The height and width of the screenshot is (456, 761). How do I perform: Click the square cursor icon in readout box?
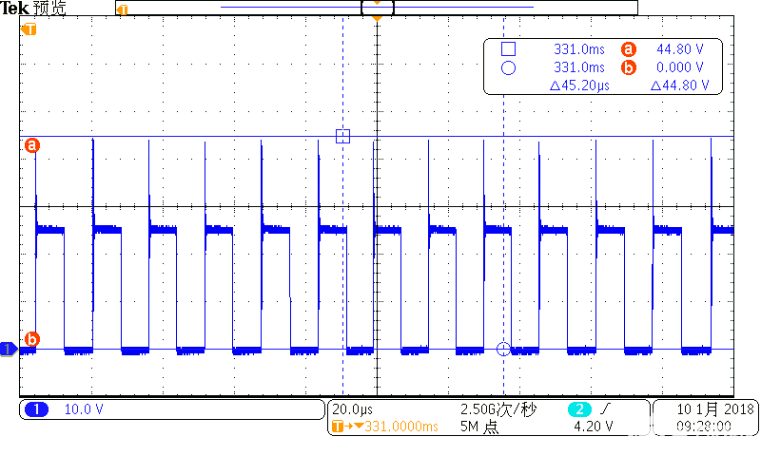508,49
